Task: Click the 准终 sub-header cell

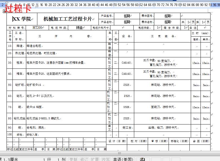Action: point(196,40)
